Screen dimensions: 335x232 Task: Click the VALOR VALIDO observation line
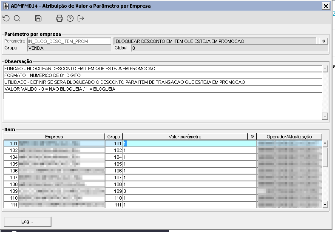point(163,89)
